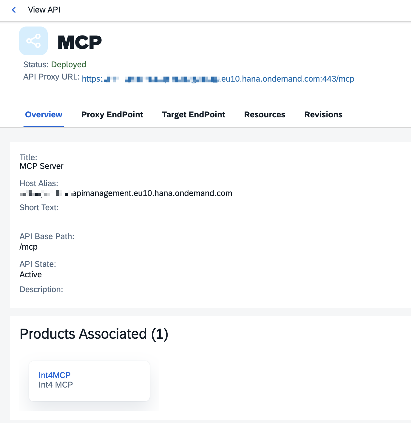Click the MCP Server title value

(x=41, y=166)
